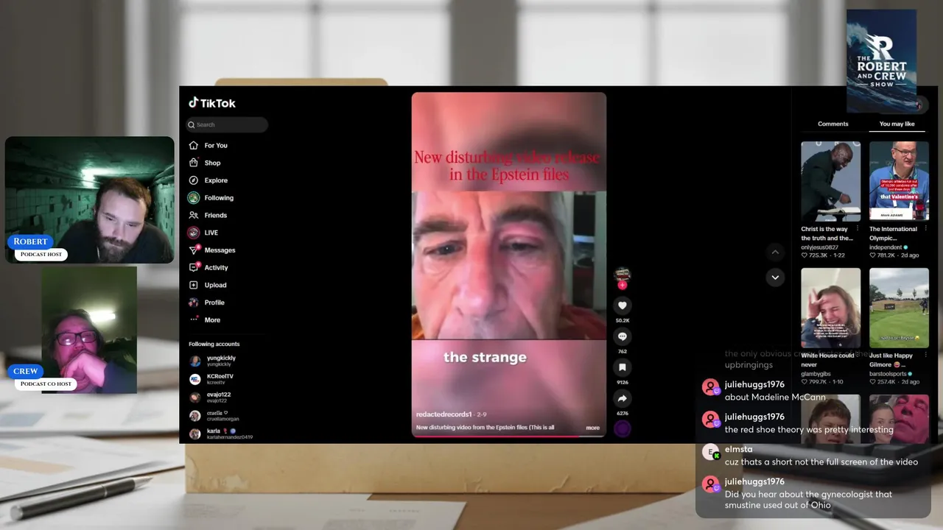Open options for Just like Happy Gilmore video

[x=925, y=356]
